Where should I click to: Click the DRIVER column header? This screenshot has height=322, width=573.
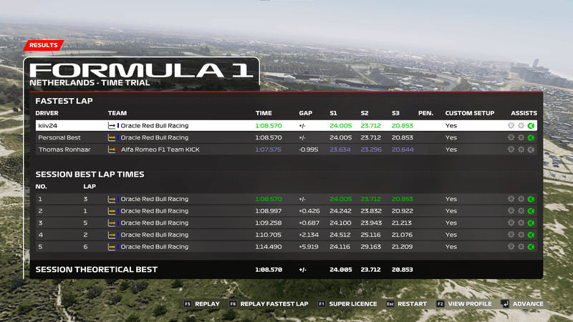(47, 113)
